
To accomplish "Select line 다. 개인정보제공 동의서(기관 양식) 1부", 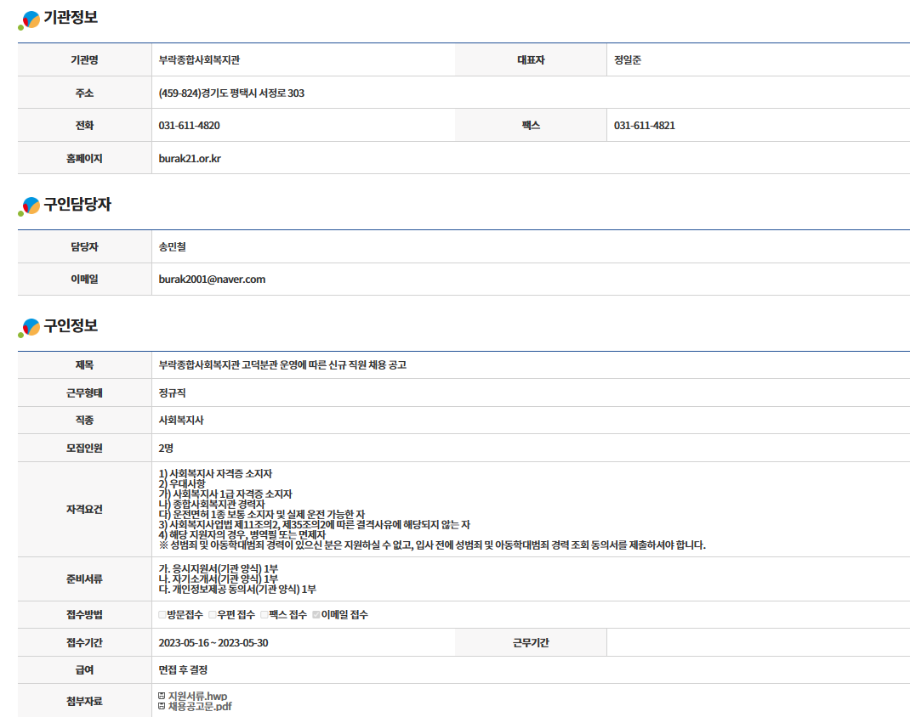I will [x=237, y=590].
